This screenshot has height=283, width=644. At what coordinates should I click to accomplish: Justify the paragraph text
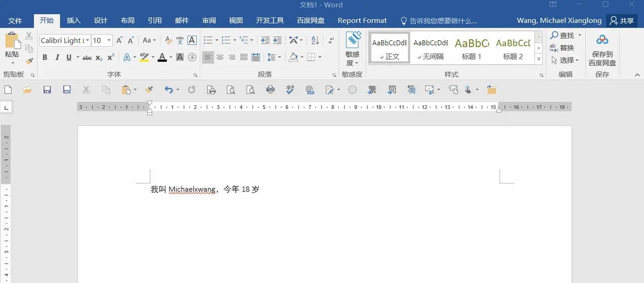tap(244, 57)
